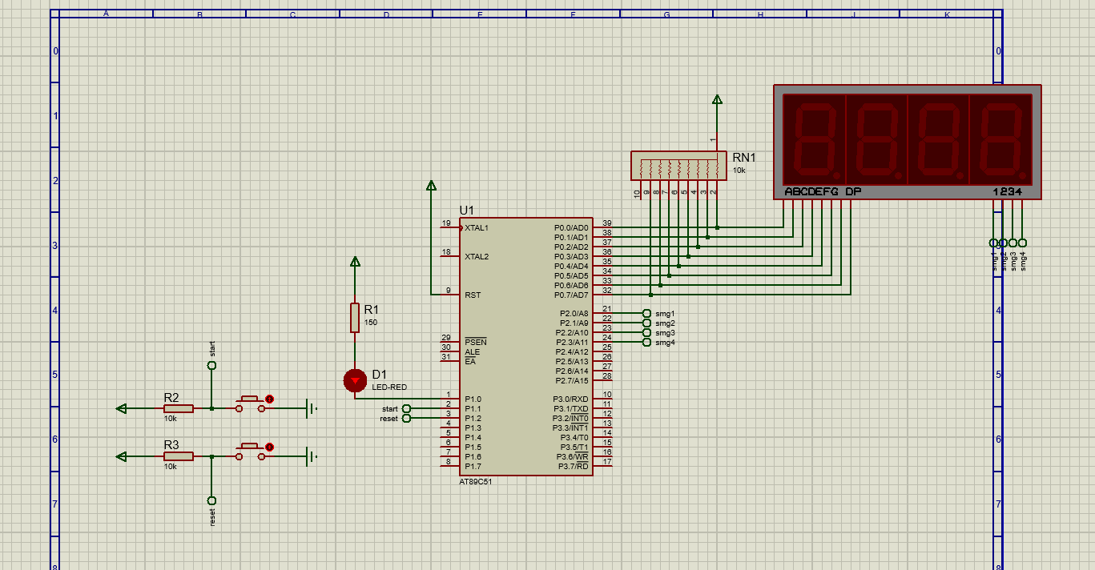Click the XTAL2 pin label

pos(476,257)
